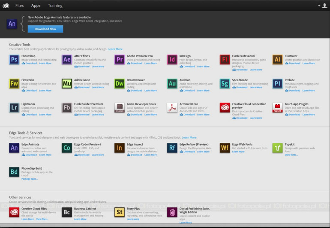Download Dreamweaver

coord(135,91)
